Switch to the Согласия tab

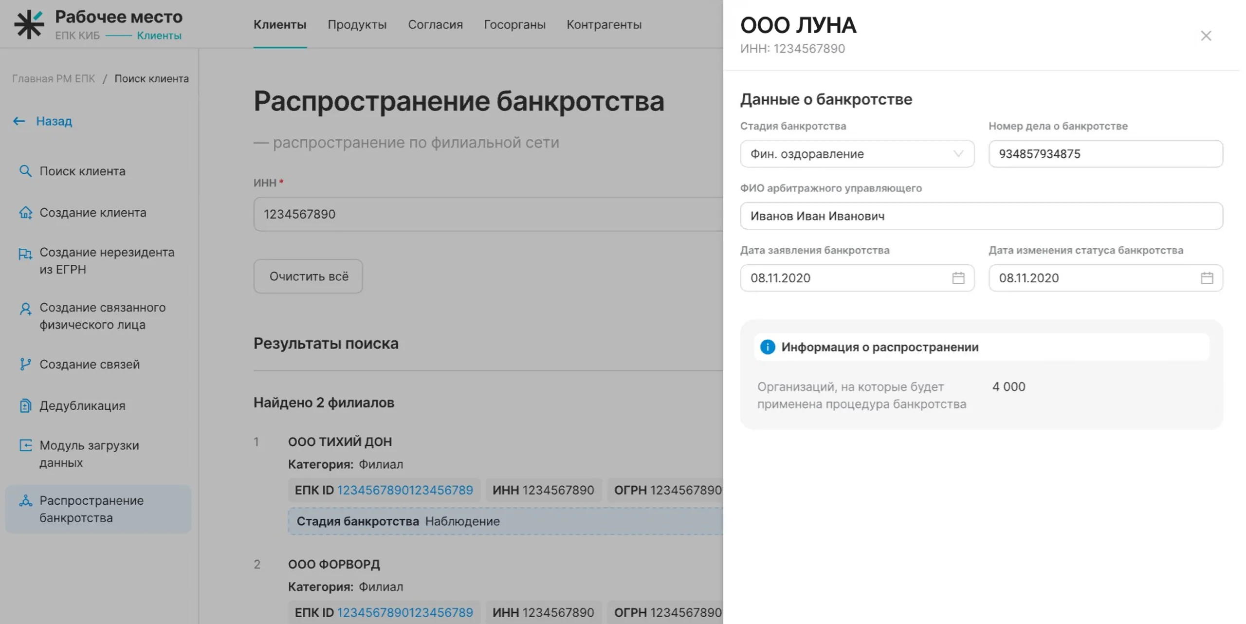click(435, 24)
